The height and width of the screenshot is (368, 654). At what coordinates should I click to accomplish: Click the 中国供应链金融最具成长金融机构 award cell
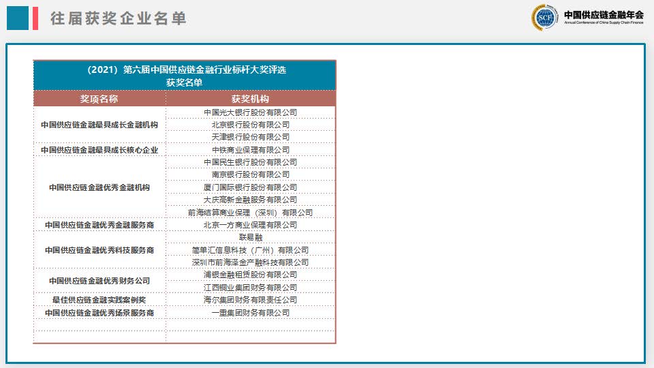click(99, 125)
